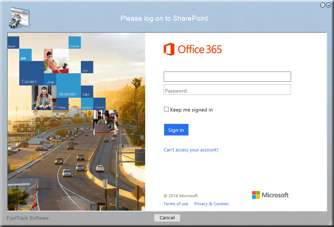Open the Terms of use link
This screenshot has width=334, height=227.
[176, 204]
